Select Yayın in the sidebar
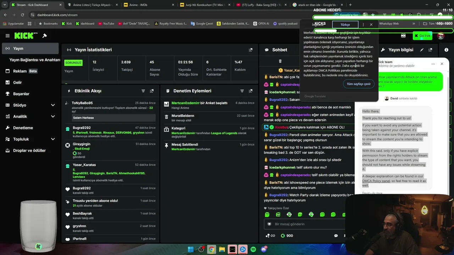 tap(30, 49)
